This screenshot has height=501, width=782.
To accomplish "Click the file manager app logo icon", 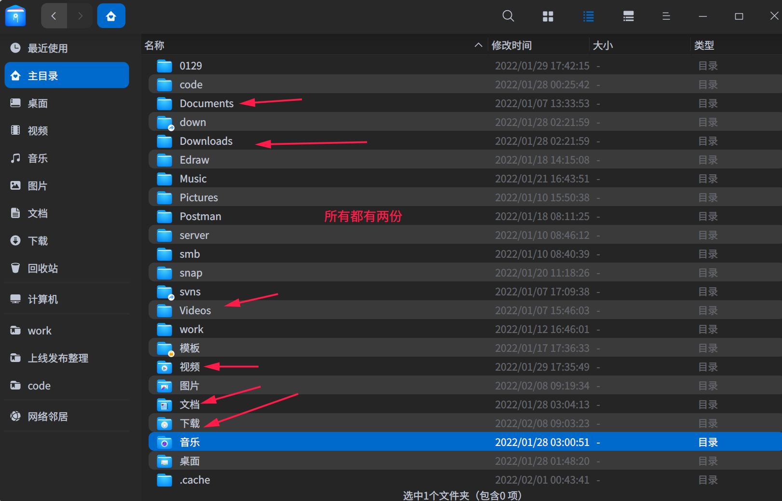I will point(15,15).
